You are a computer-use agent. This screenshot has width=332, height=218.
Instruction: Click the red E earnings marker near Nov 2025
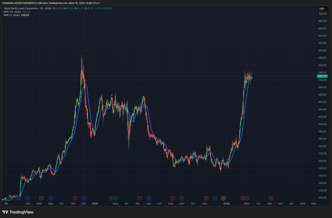(206, 198)
